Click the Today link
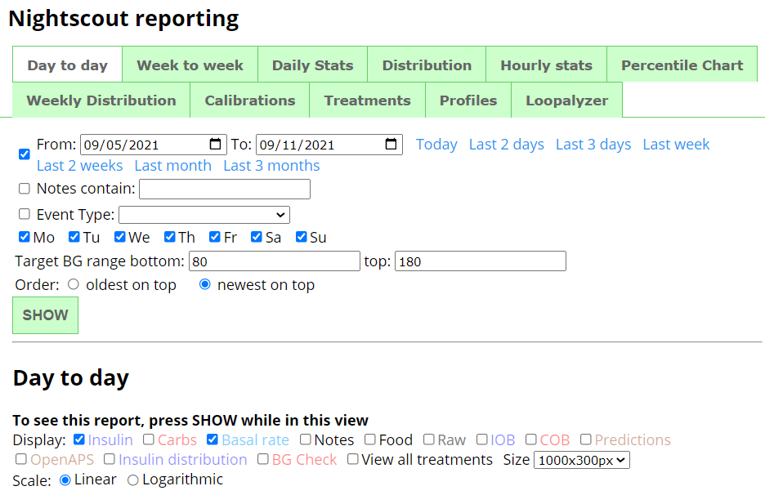Viewport: 765px width, 504px height. 436,145
